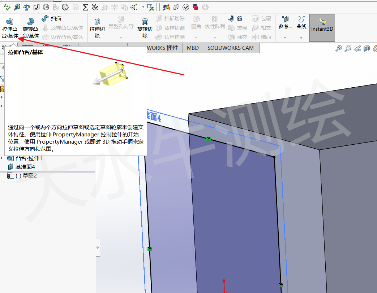Click the feature panel collapse handle
This screenshot has height=293, width=377.
pyautogui.click(x=98, y=248)
